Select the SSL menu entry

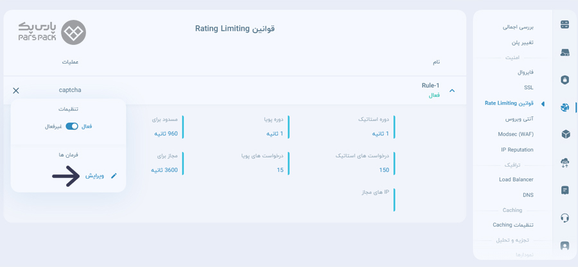(x=529, y=88)
